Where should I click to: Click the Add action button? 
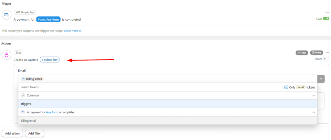[x=12, y=133]
